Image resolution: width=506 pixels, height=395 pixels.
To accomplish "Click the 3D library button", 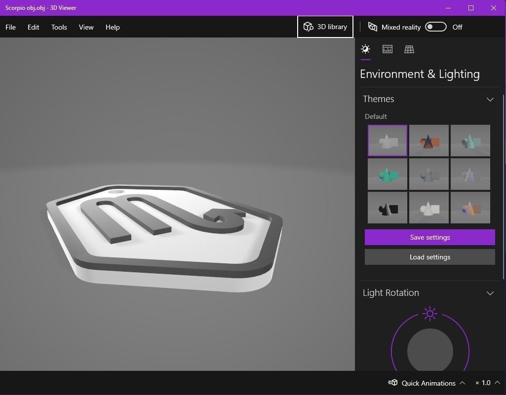I will (325, 27).
